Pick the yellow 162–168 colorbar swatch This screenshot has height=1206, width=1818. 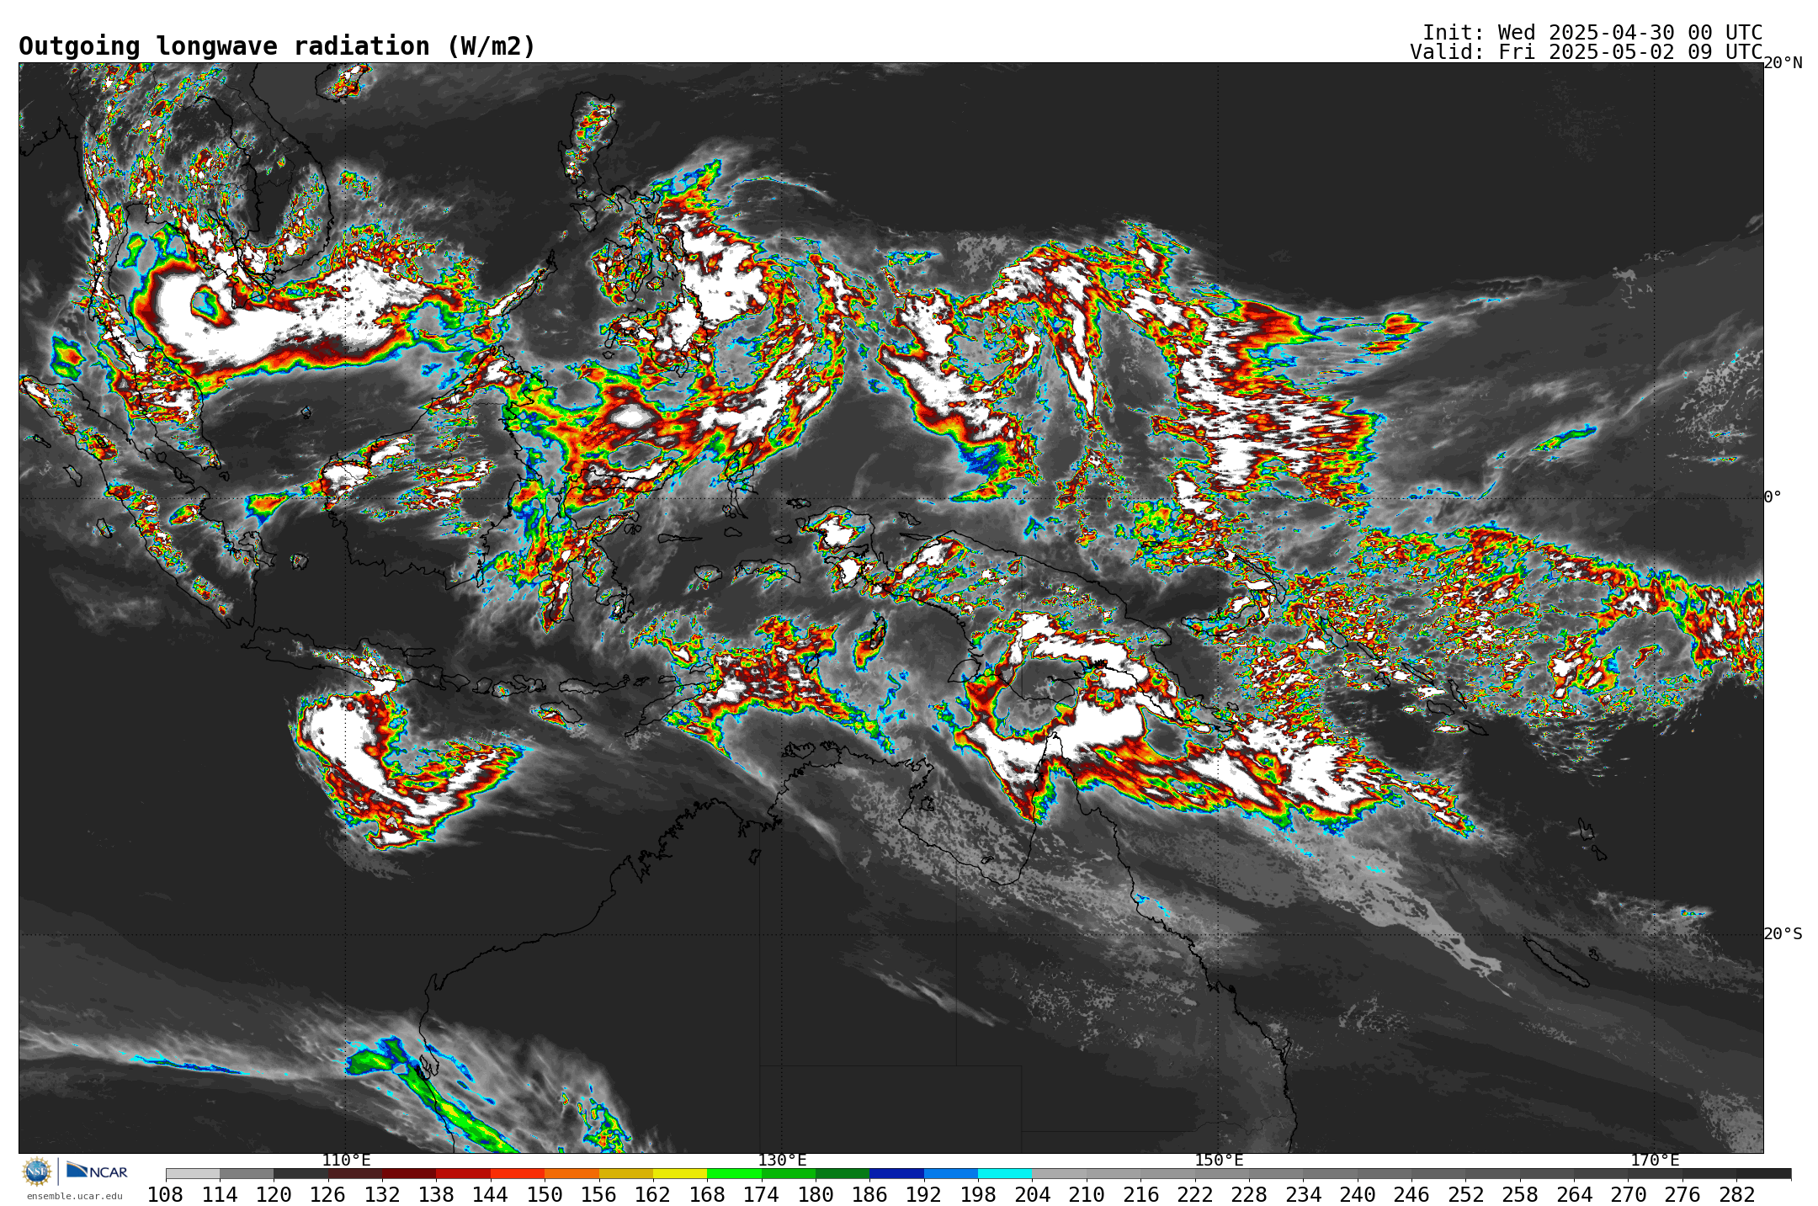680,1174
